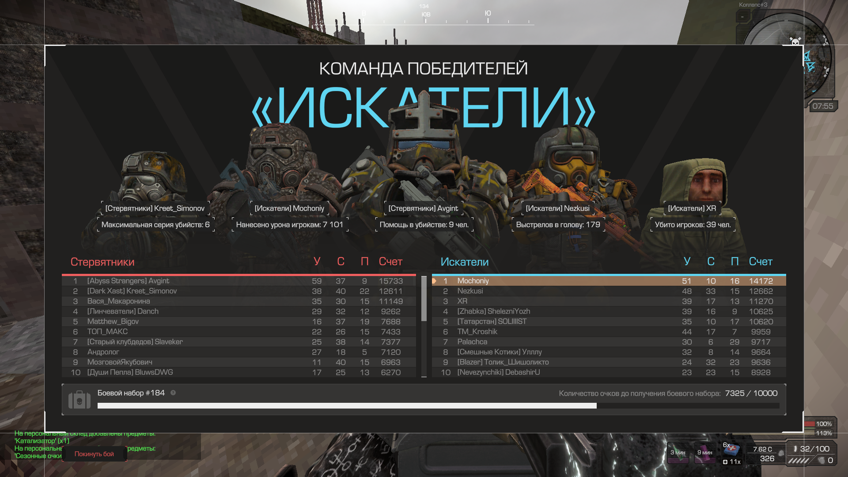Click Убито игроков: 39 чел. label
This screenshot has width=848, height=477.
[693, 224]
